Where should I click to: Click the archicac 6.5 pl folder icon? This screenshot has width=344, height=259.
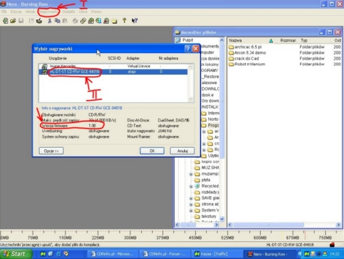pos(231,47)
